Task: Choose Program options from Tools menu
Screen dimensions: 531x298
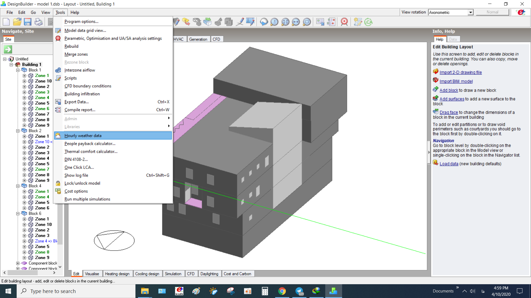Action: click(113, 22)
